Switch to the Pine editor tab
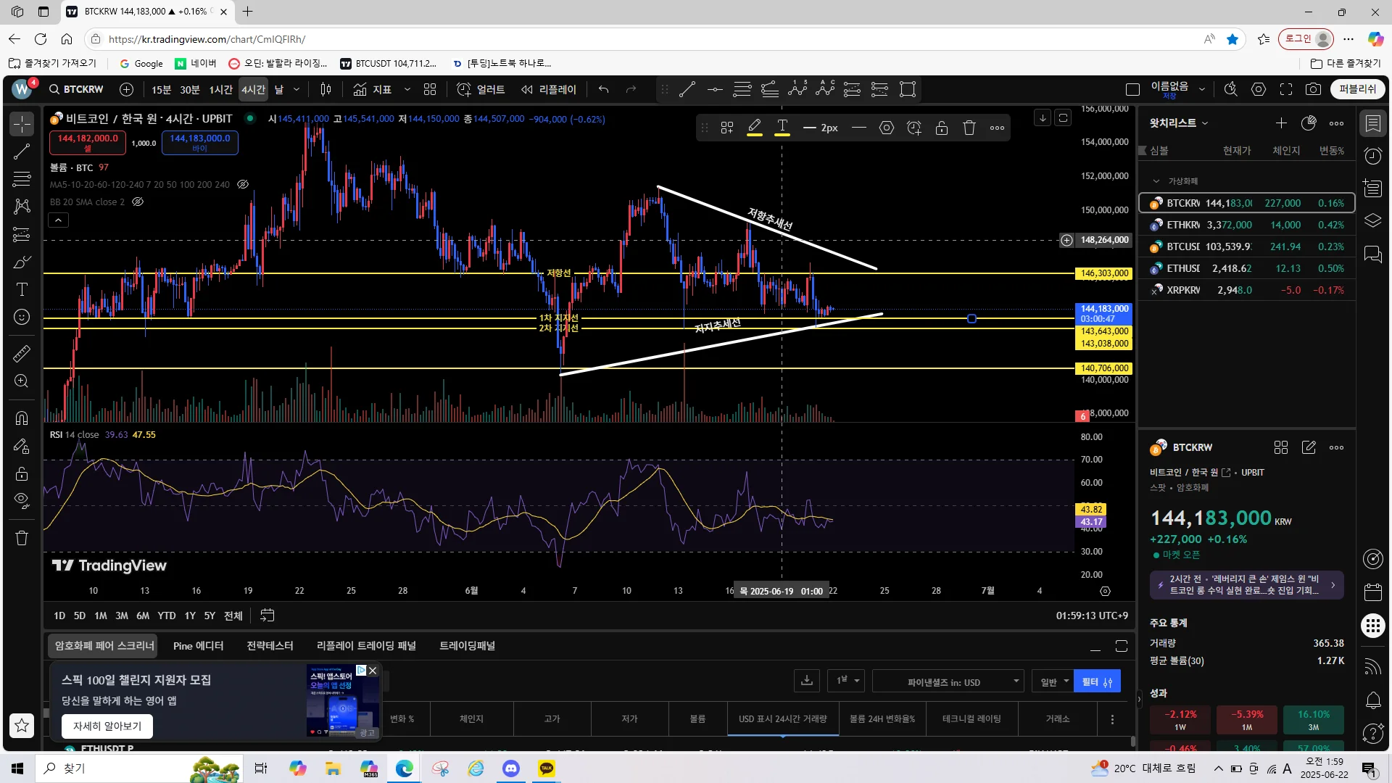1392x783 pixels. point(198,645)
